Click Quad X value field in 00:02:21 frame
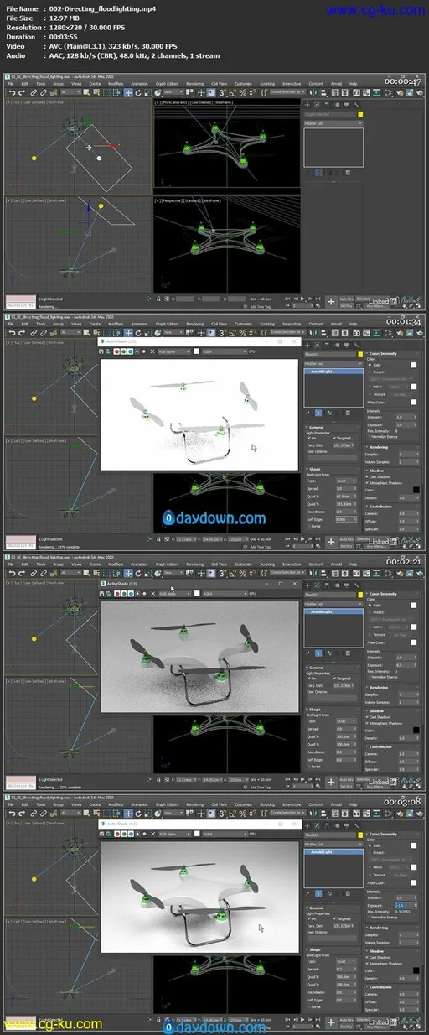This screenshot has height=1035, width=429. coord(345,736)
